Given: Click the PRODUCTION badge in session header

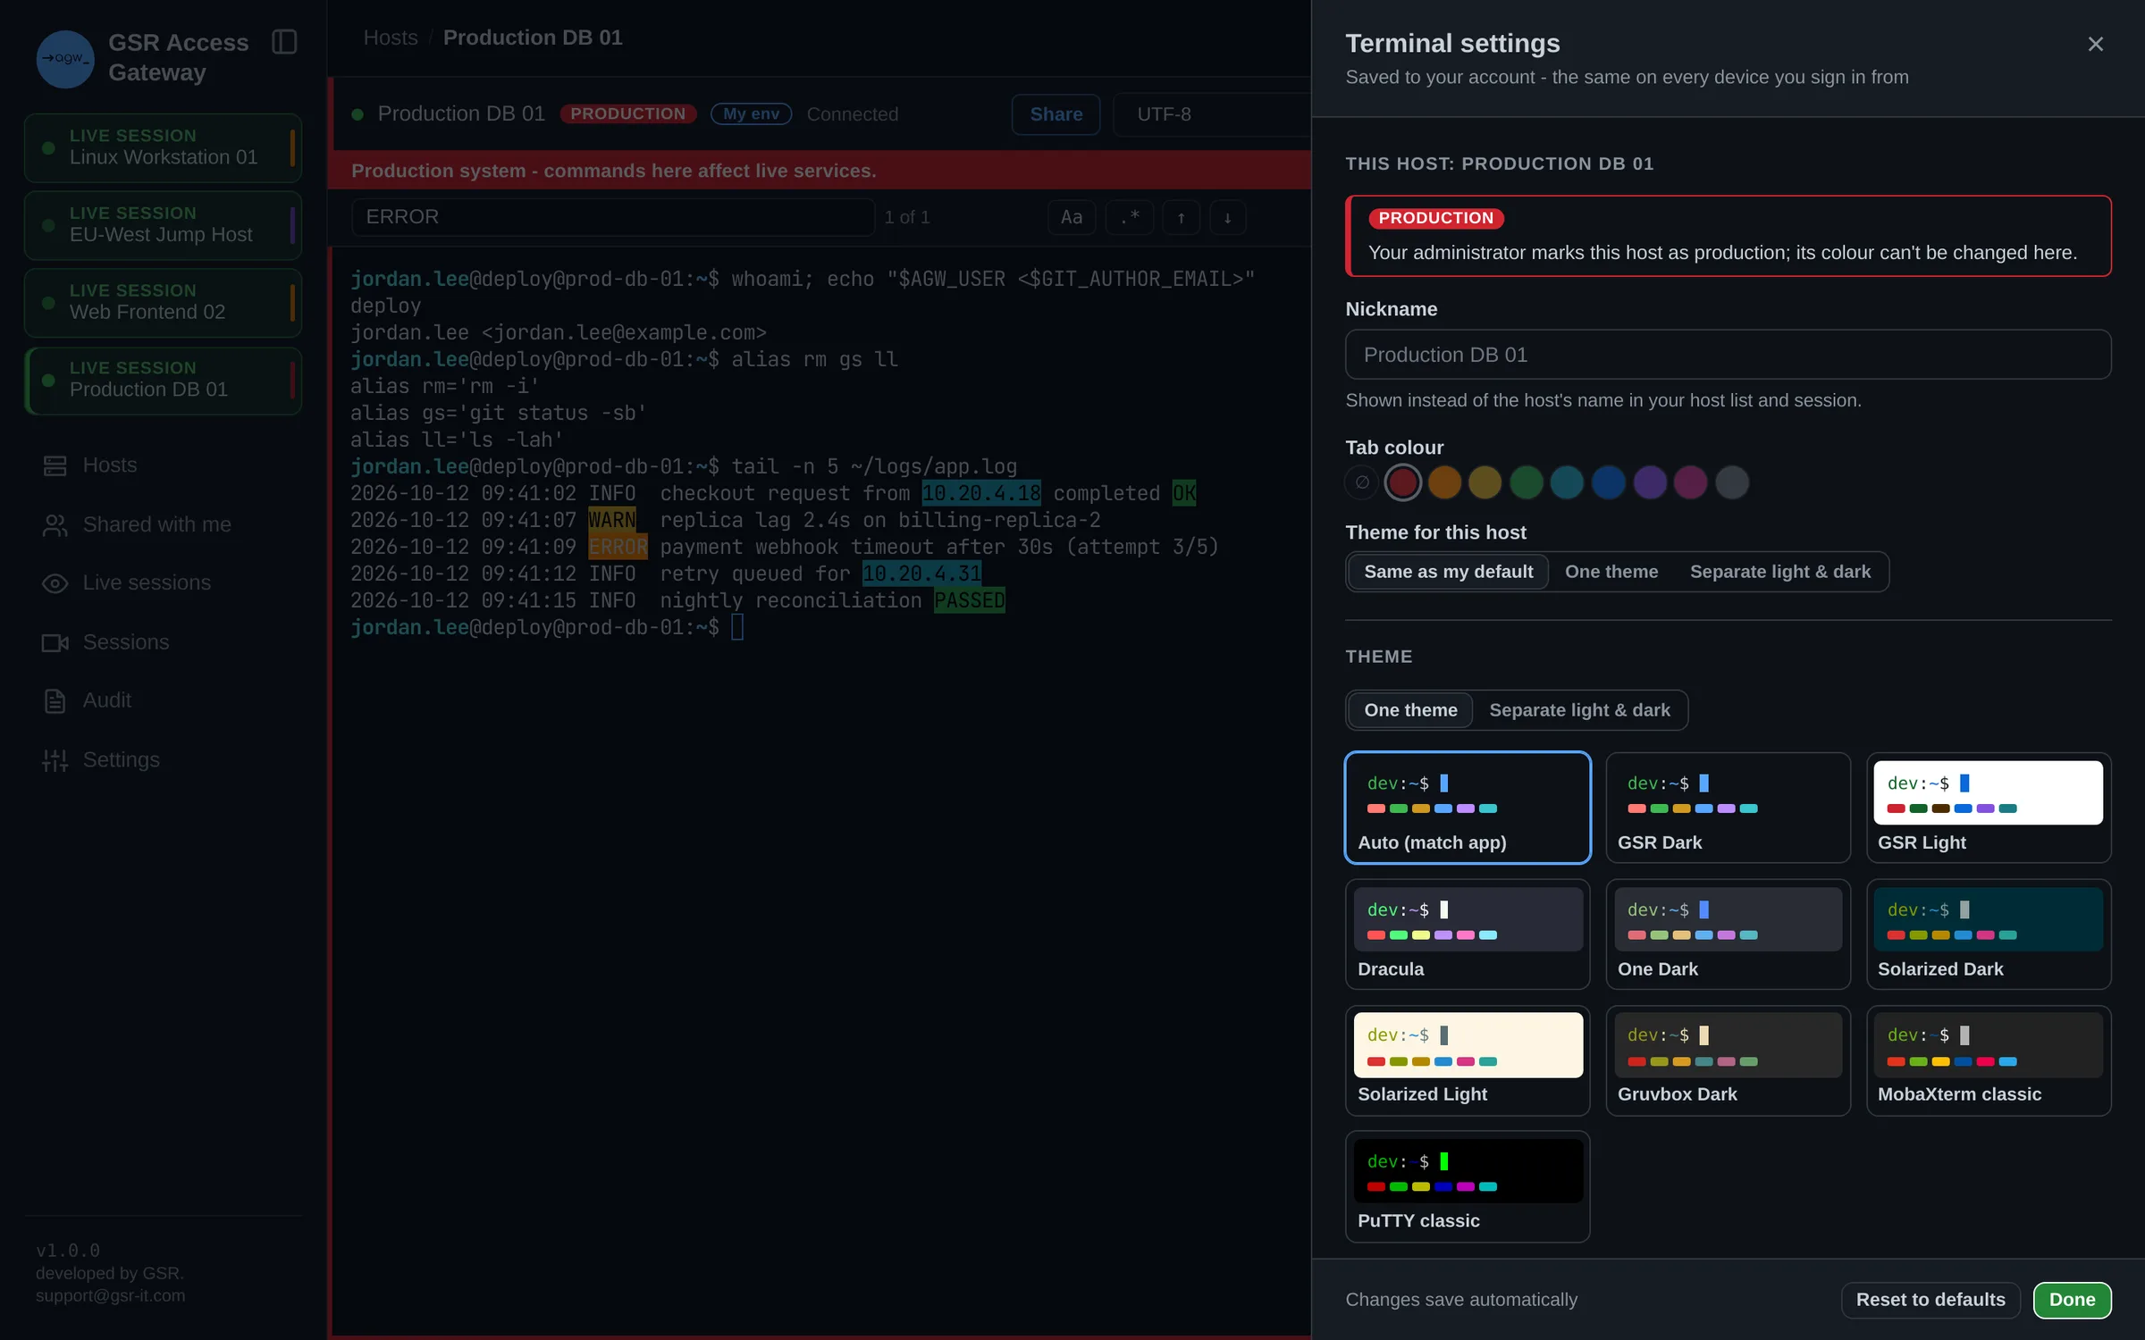Looking at the screenshot, I should pyautogui.click(x=627, y=113).
